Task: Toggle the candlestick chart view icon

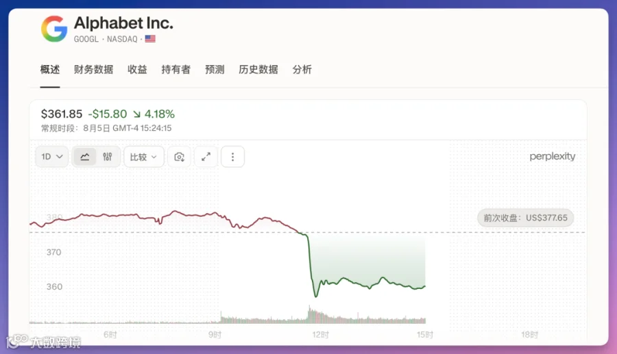Action: 107,157
